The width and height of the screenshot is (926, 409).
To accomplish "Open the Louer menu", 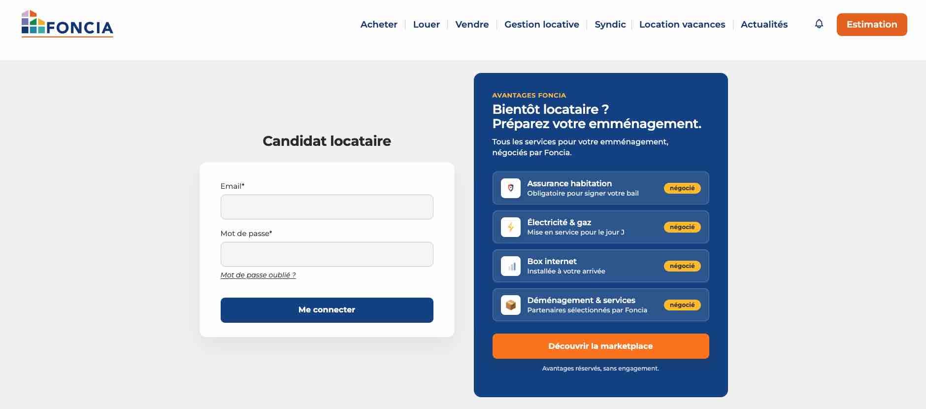I will point(427,24).
